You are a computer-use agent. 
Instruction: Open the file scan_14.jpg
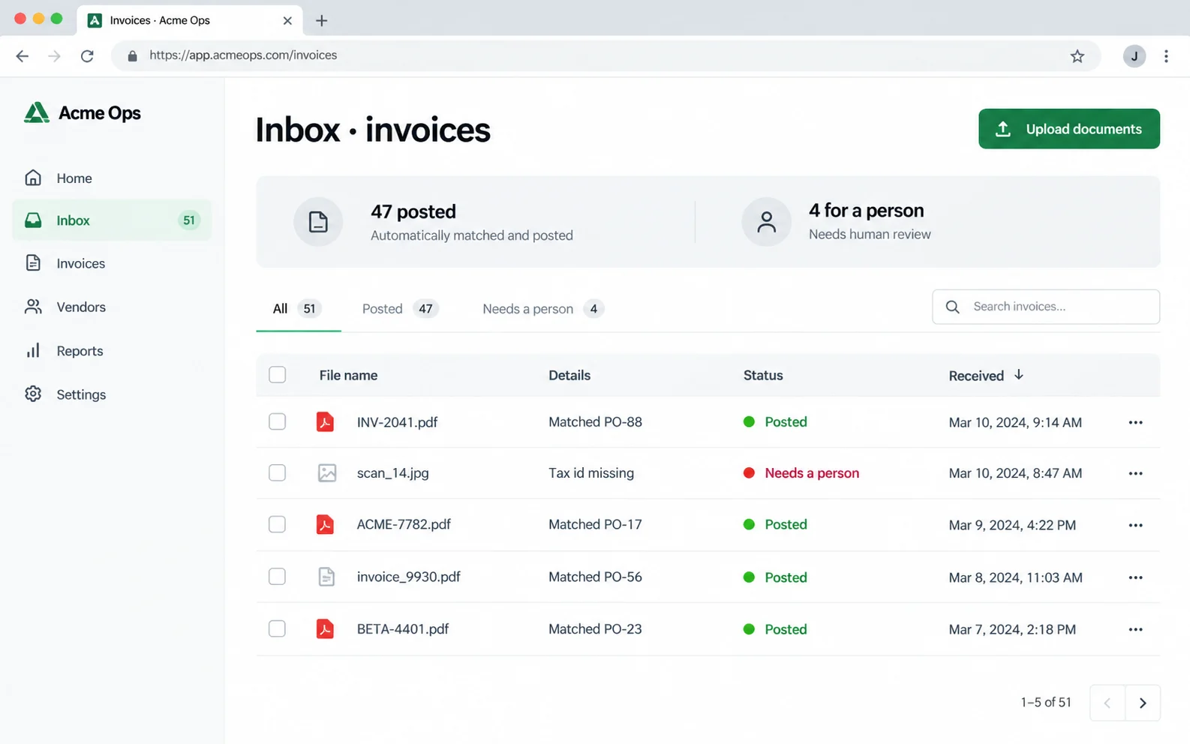[393, 473]
